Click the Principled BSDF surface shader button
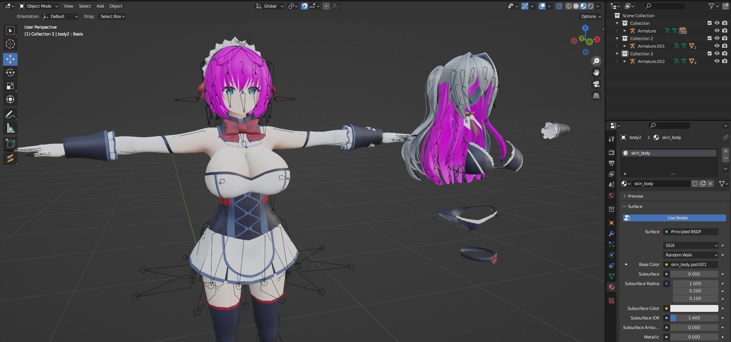 691,232
